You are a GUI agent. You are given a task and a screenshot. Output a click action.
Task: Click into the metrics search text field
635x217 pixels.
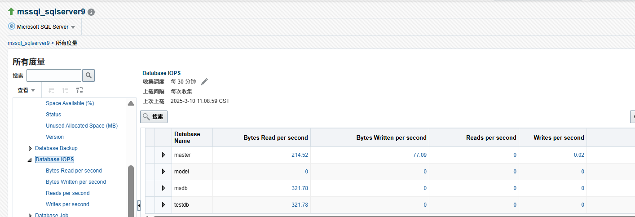coord(54,75)
